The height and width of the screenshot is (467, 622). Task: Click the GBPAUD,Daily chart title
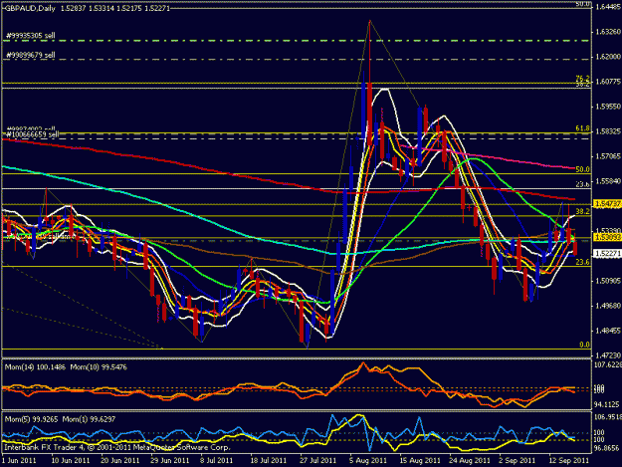tap(29, 8)
